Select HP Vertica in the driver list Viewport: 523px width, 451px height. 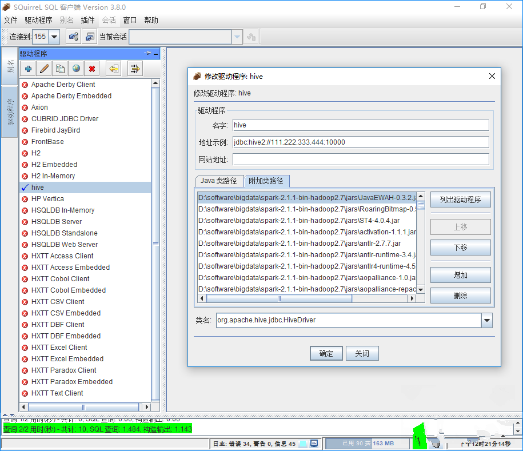click(x=47, y=199)
